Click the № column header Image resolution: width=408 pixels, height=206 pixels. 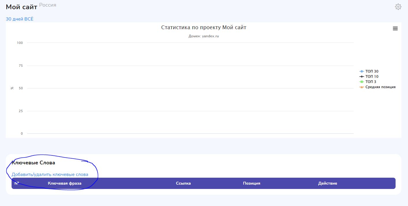[16, 183]
